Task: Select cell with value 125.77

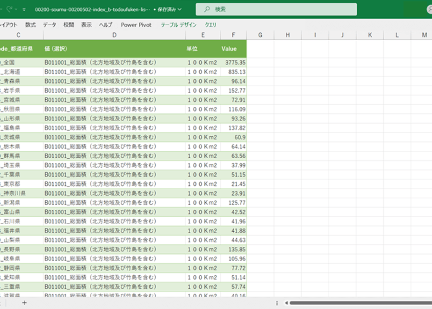Action: [x=233, y=203]
